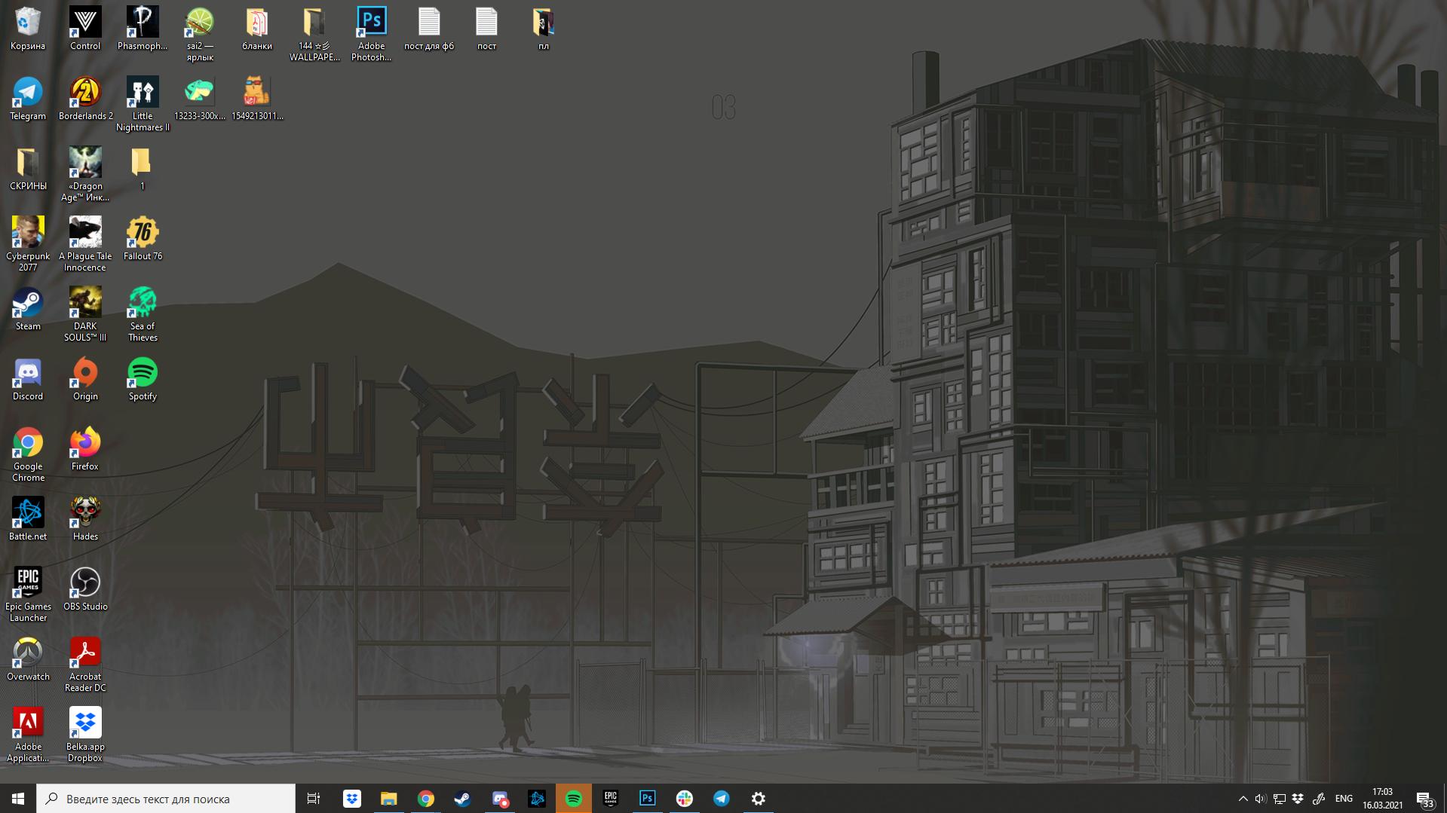Switch to Chrome in the taskbar

426,799
